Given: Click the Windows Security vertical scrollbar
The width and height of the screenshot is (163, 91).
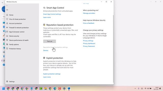Looking at the screenshot, I should click(x=113, y=49).
